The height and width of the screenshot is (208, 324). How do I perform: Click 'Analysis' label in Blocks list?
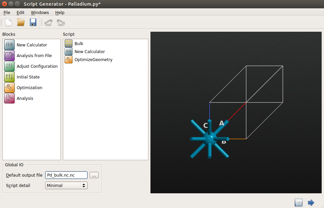point(25,98)
